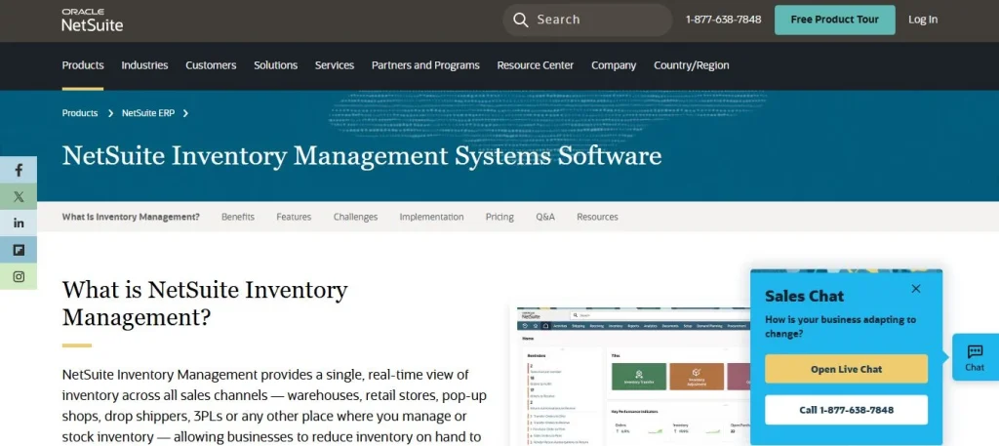The width and height of the screenshot is (999, 446).
Task: Open the Products menu
Action: tap(83, 65)
